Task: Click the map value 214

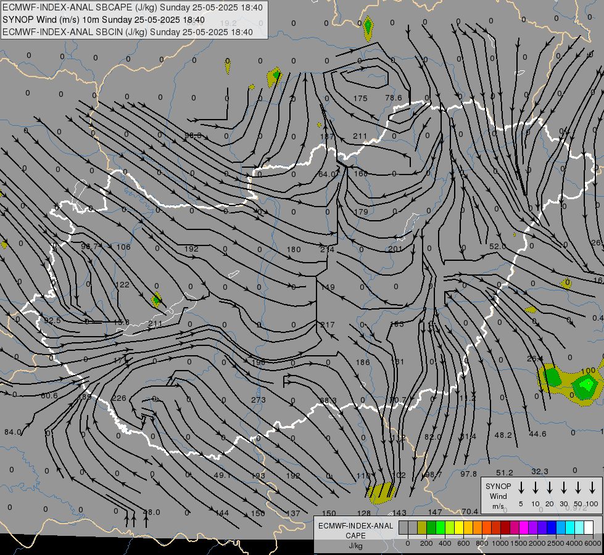Action: point(328,249)
